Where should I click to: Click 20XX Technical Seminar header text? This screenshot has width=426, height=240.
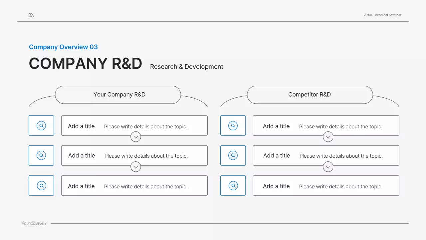(x=382, y=15)
